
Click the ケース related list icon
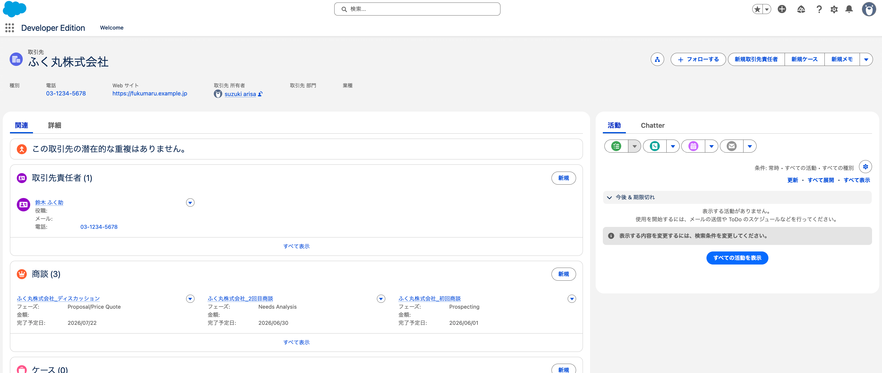[21, 369]
